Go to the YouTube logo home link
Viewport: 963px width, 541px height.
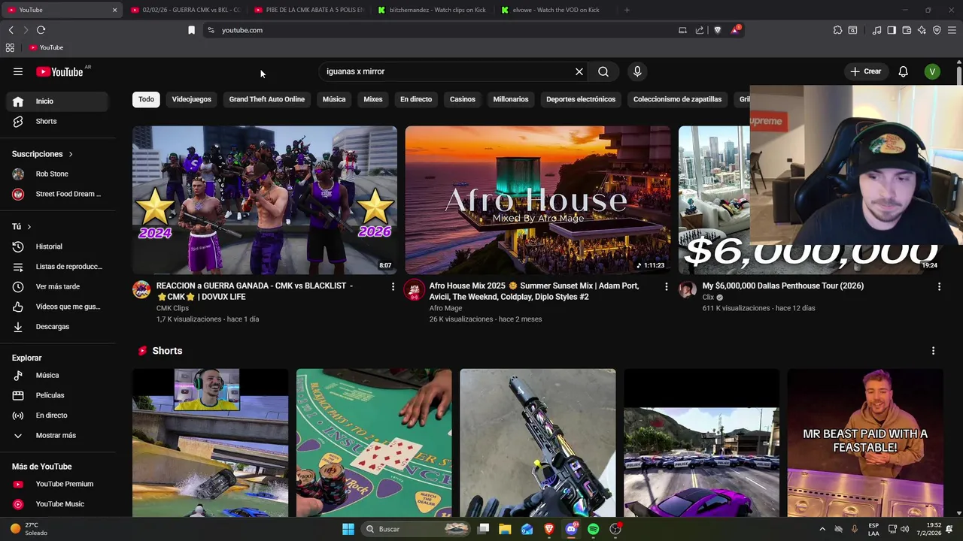click(x=59, y=71)
